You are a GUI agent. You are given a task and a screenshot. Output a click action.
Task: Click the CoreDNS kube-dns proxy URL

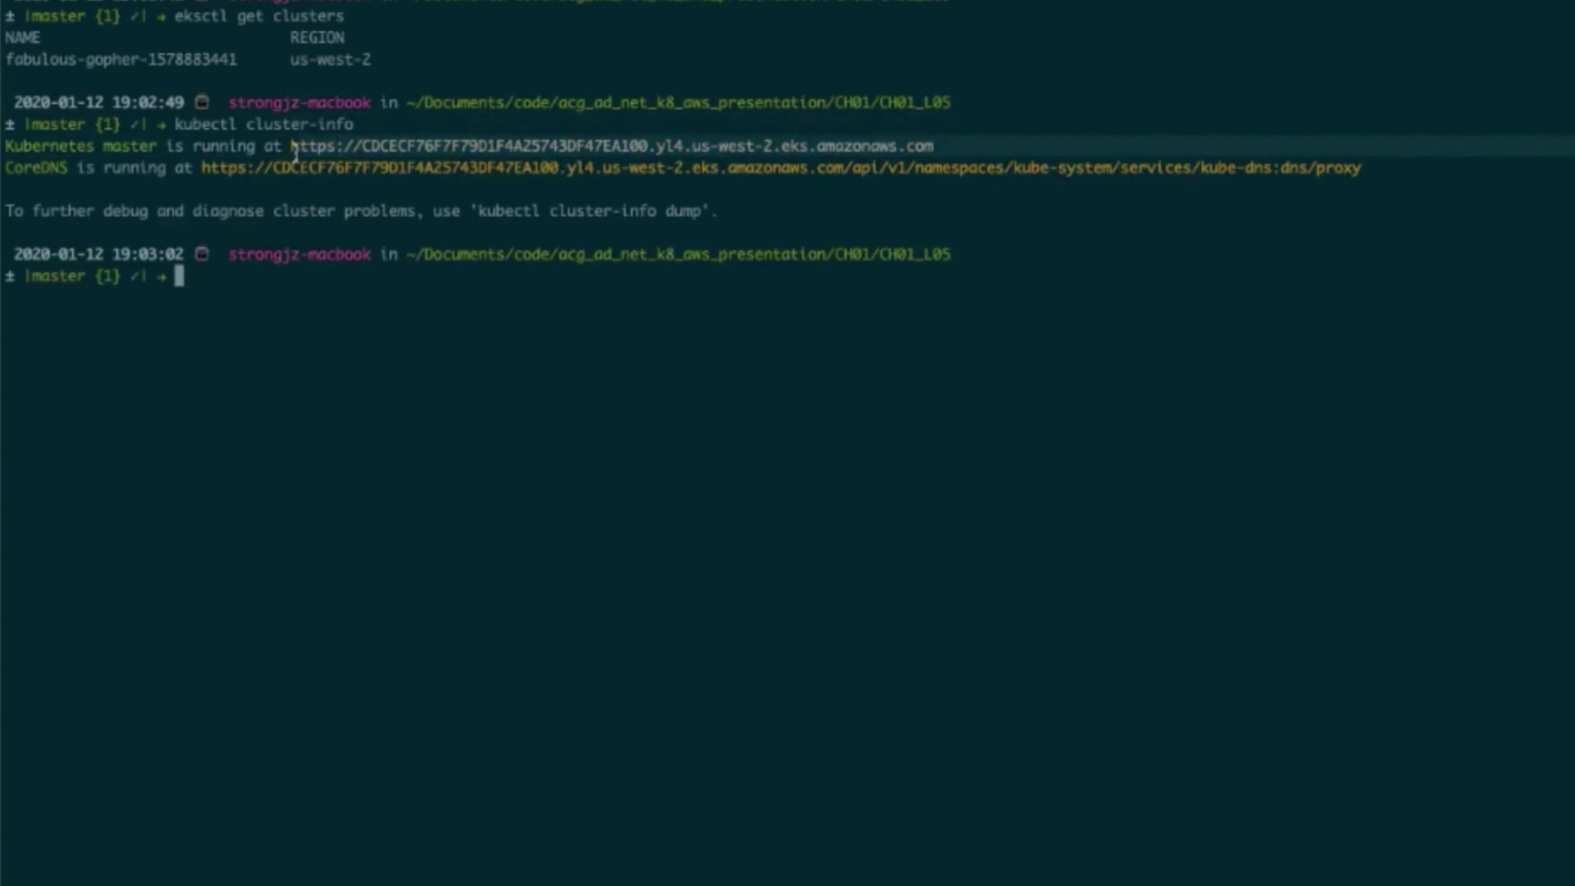tap(780, 168)
